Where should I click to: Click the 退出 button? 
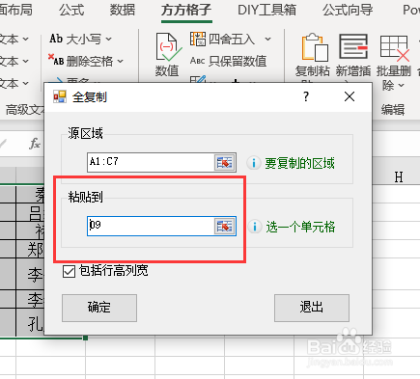(312, 308)
